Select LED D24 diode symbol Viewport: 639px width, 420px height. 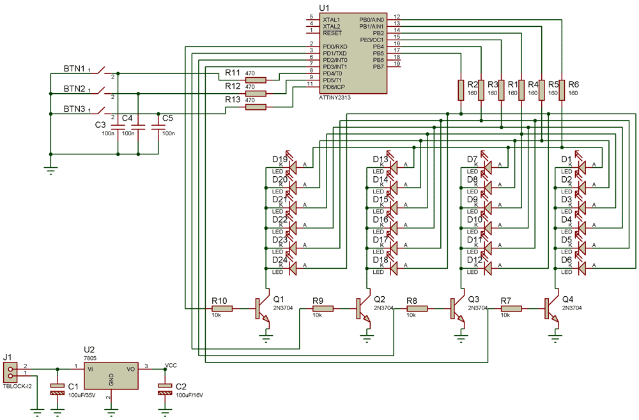tap(292, 267)
